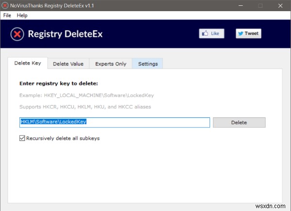The height and width of the screenshot is (211, 291).
Task: Go to the Settings tab
Action: [148, 64]
